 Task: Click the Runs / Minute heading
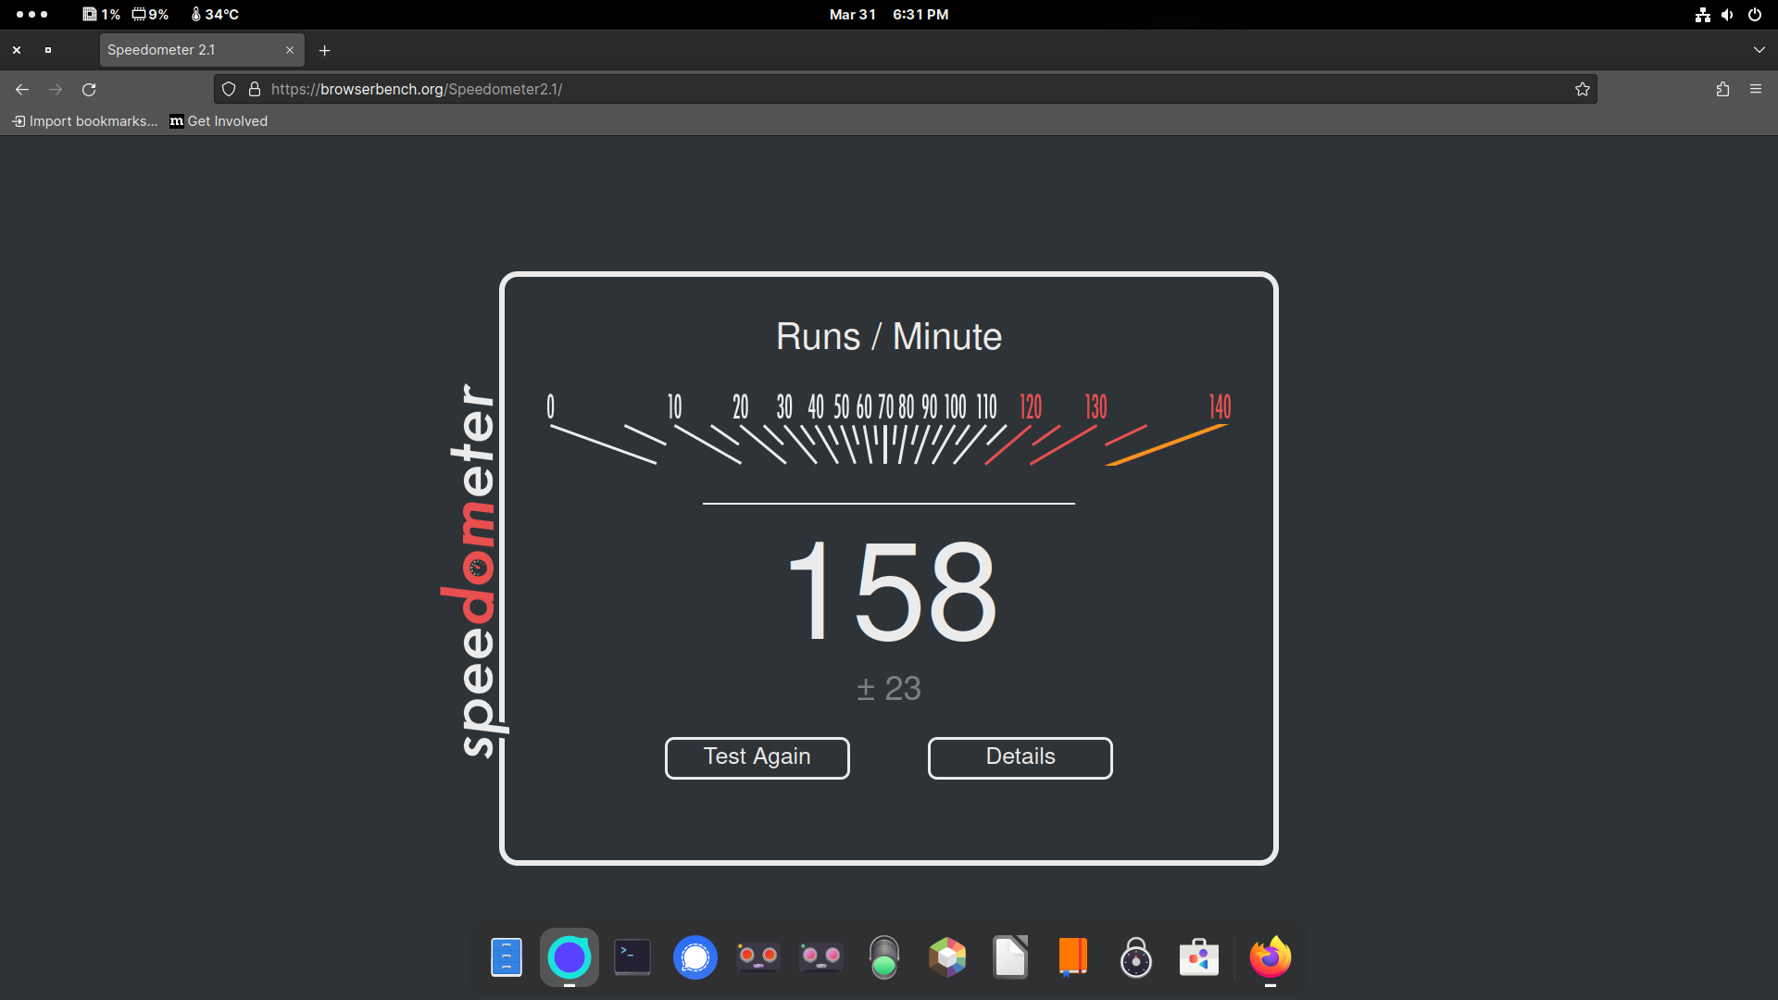pyautogui.click(x=889, y=336)
